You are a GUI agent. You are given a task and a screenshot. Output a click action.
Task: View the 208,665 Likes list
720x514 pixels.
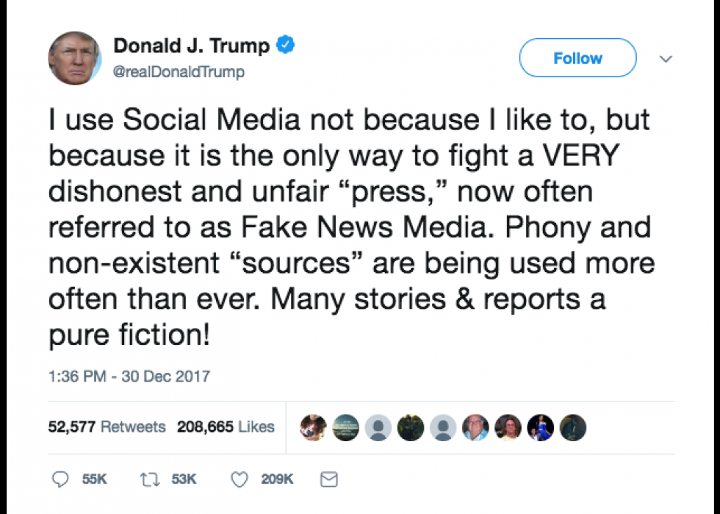[226, 426]
